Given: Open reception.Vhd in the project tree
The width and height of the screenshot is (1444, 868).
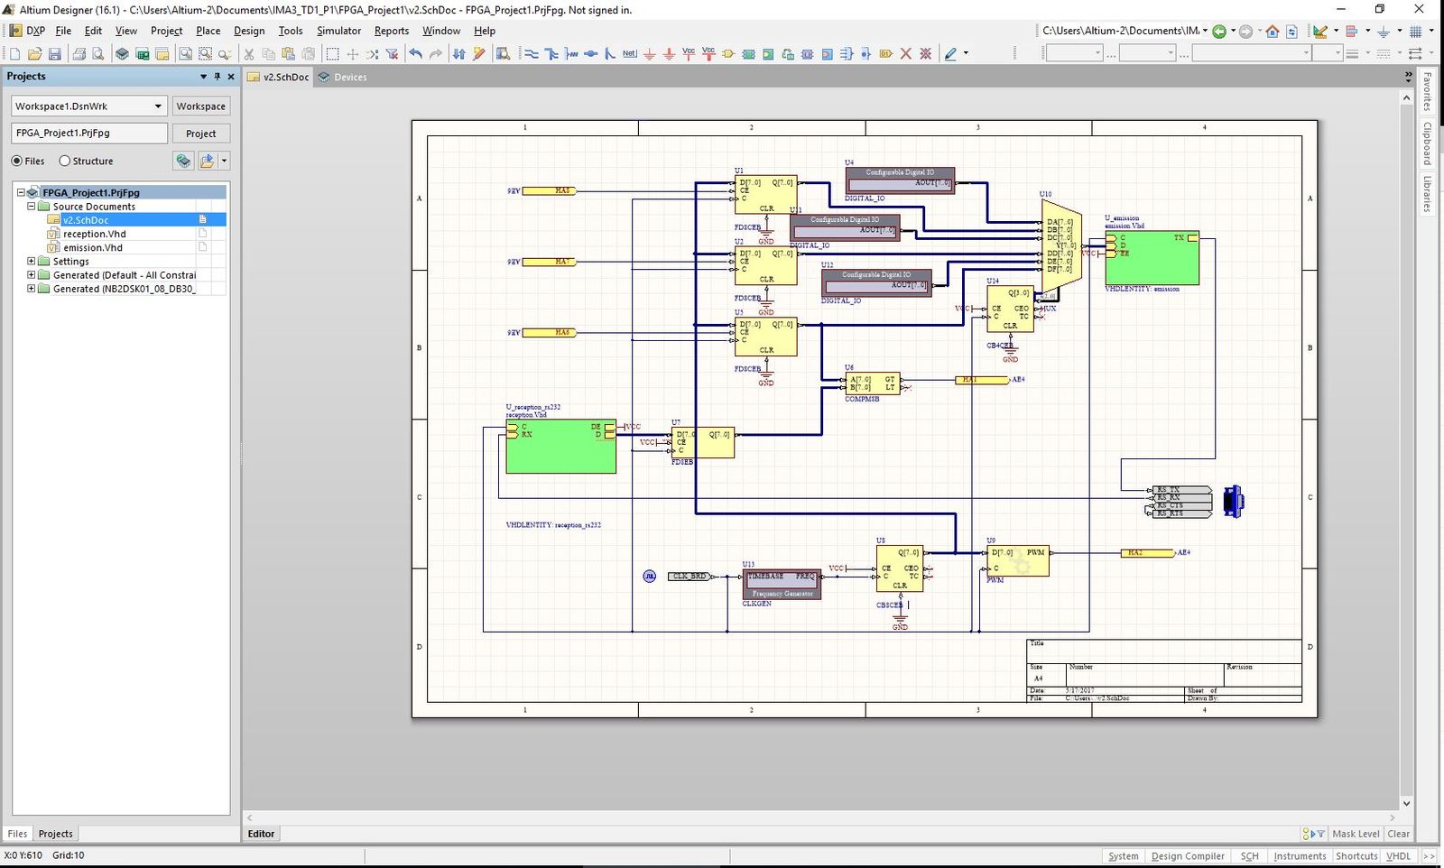Looking at the screenshot, I should 94,234.
